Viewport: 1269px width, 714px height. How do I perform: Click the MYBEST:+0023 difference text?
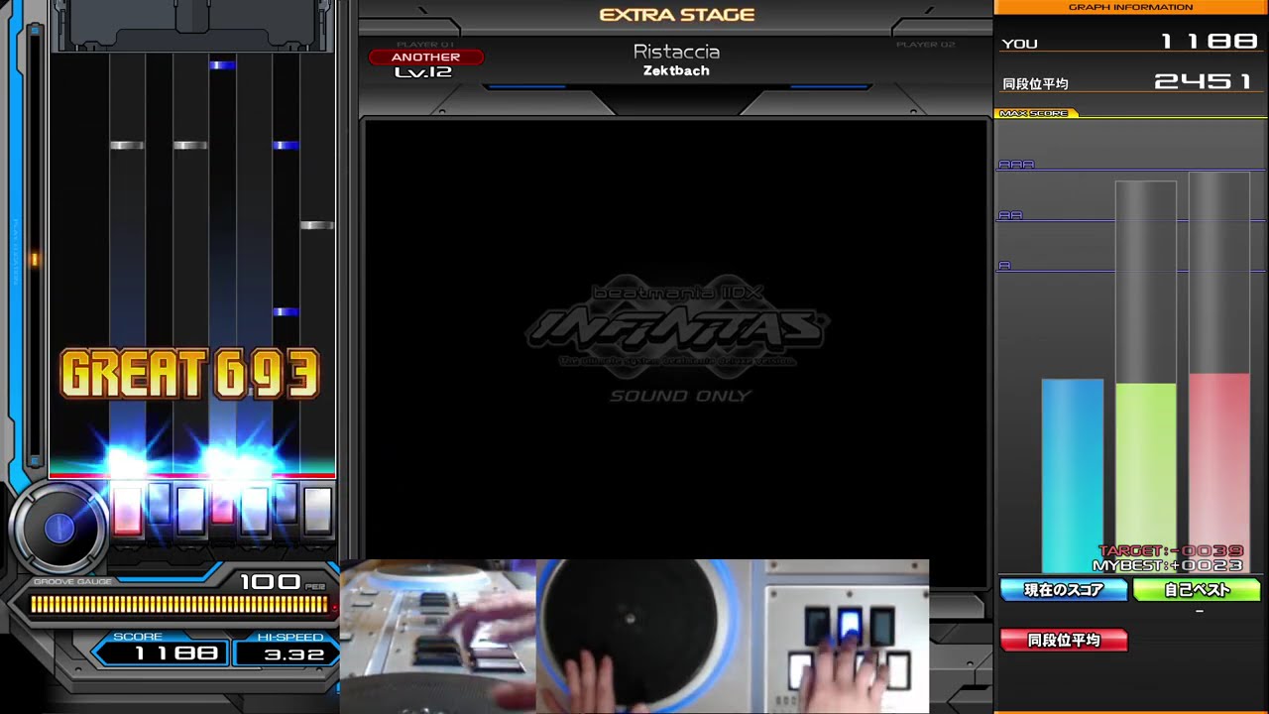1167,565
